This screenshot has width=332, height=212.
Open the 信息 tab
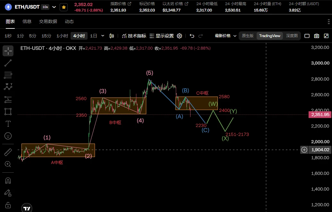tap(27, 21)
